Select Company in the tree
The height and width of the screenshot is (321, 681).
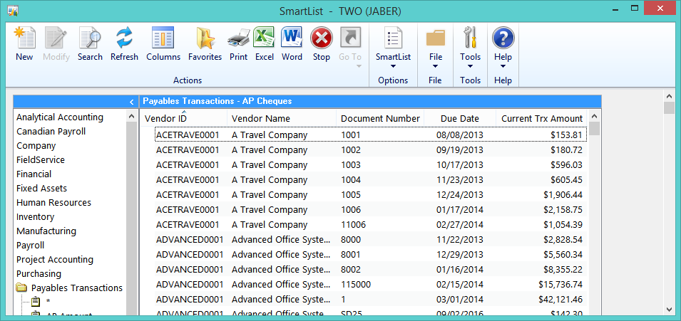point(36,146)
